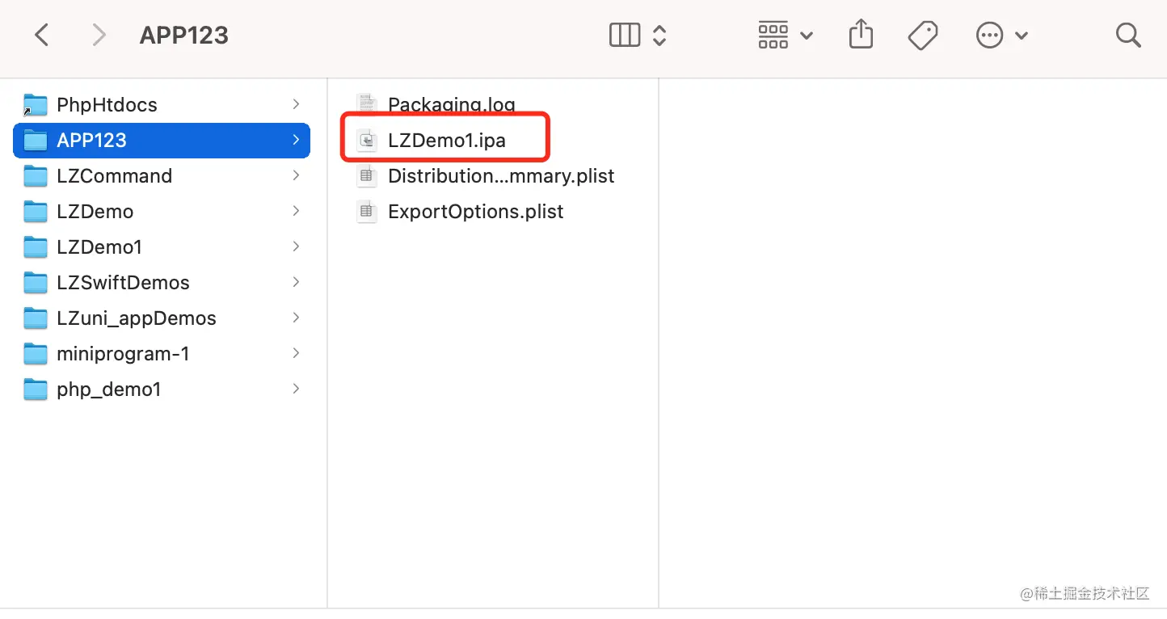Switch to column view icon
Screen dimensions: 1167x619
click(624, 35)
